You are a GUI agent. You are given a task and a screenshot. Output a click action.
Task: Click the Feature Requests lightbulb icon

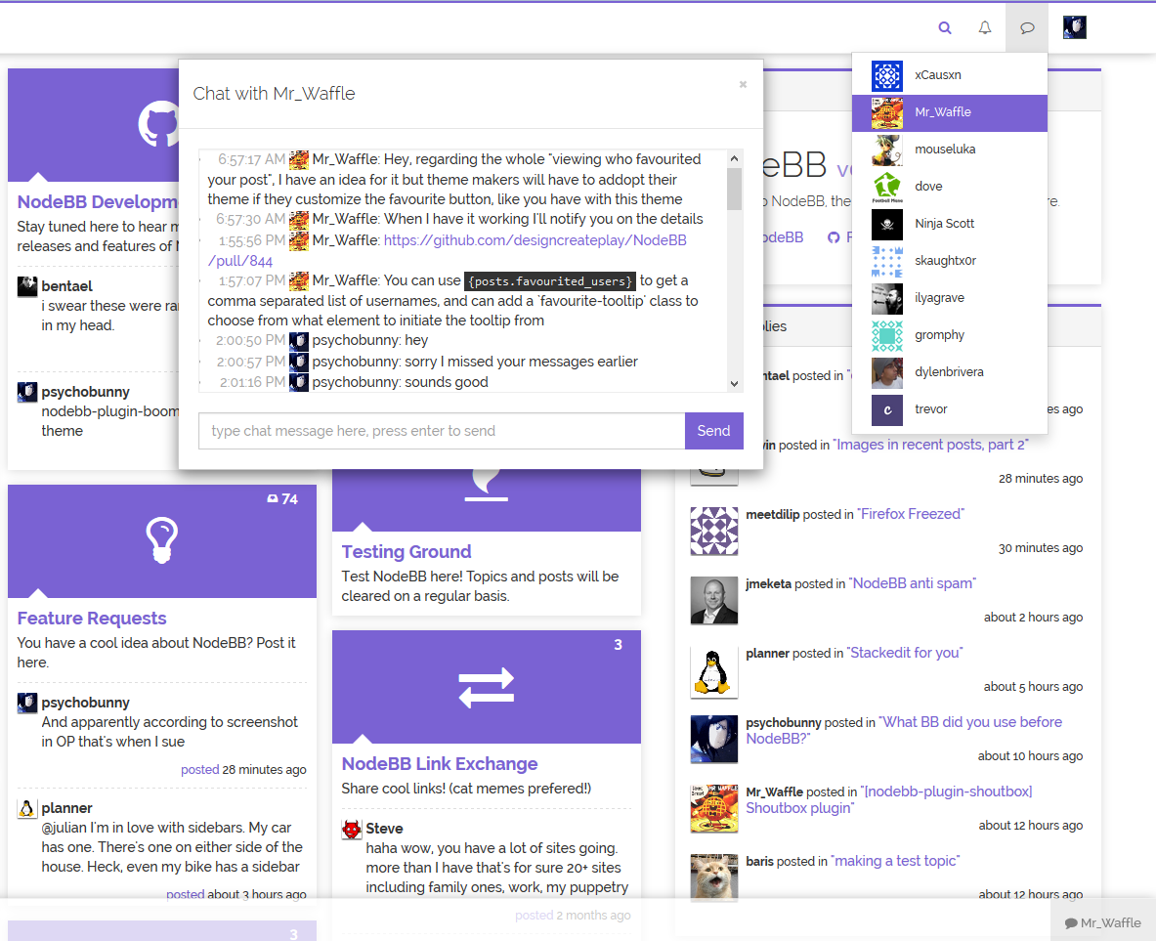click(162, 540)
